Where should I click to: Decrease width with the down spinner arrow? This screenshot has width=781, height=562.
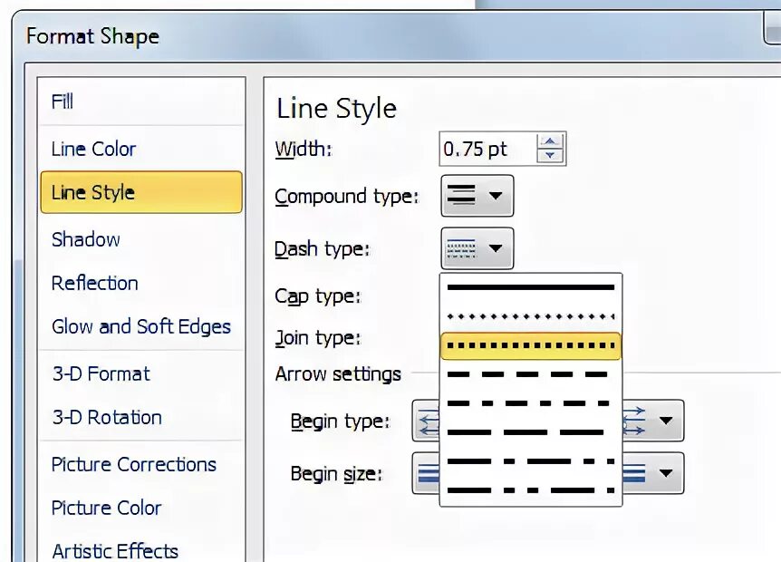click(x=550, y=155)
